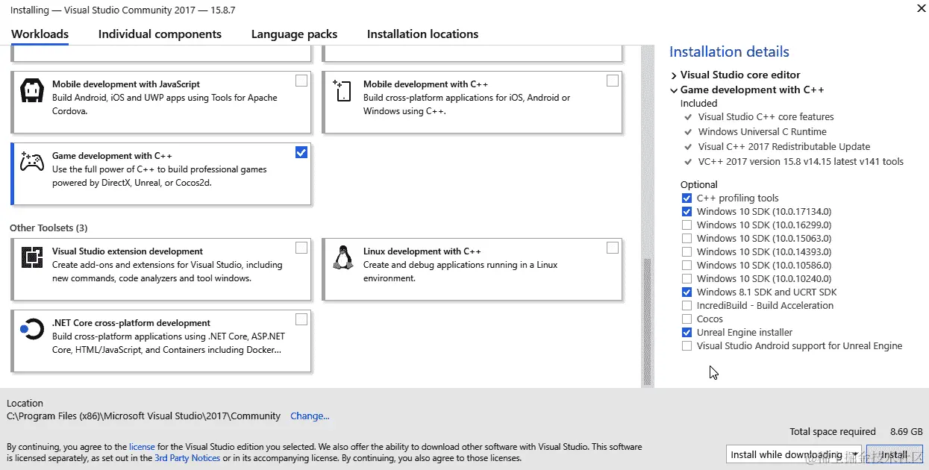
Task: Check Windows 10 SDK (10.0.15063.0)
Action: pos(686,239)
